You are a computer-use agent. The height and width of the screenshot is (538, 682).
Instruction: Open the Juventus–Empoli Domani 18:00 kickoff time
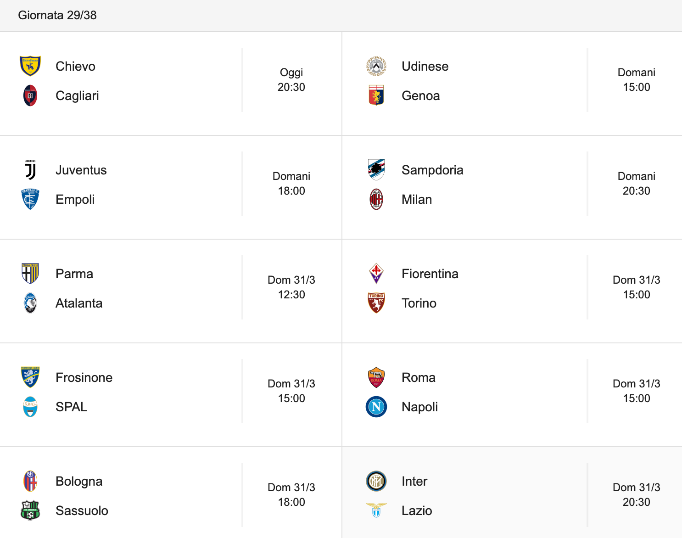pyautogui.click(x=291, y=184)
